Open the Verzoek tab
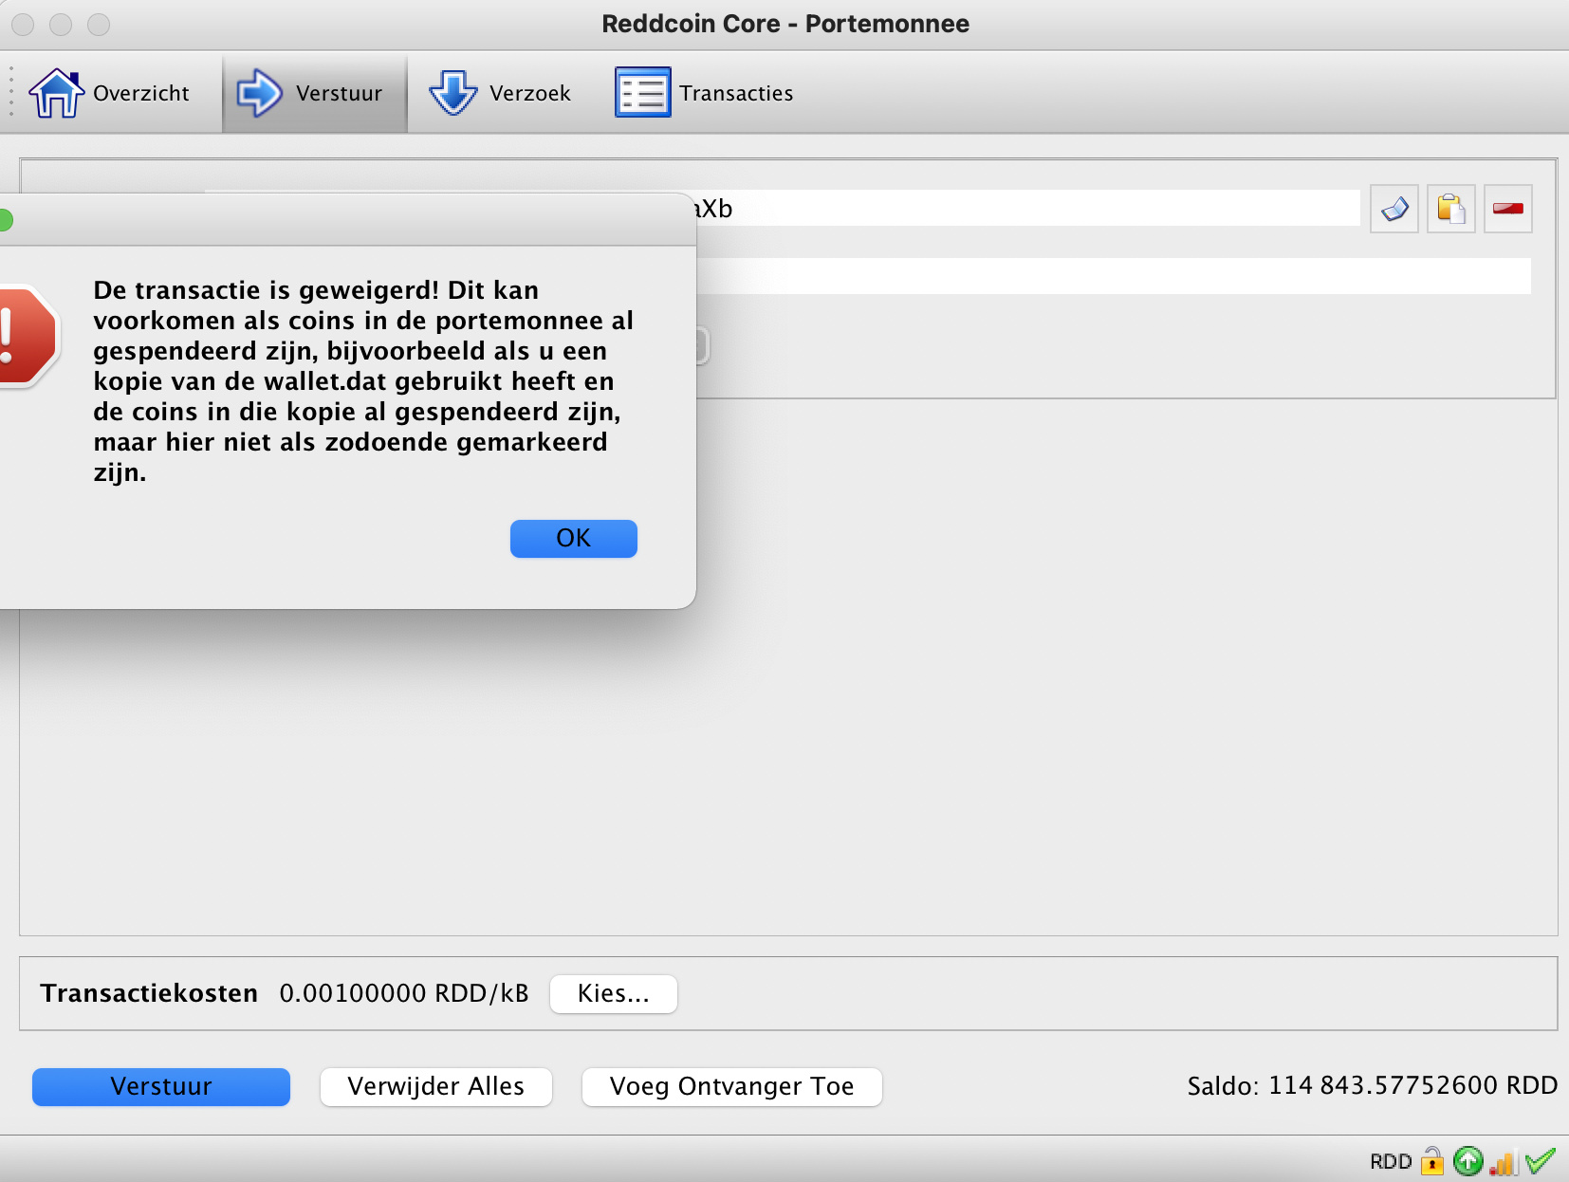Screen dimensions: 1569x1182 500,93
